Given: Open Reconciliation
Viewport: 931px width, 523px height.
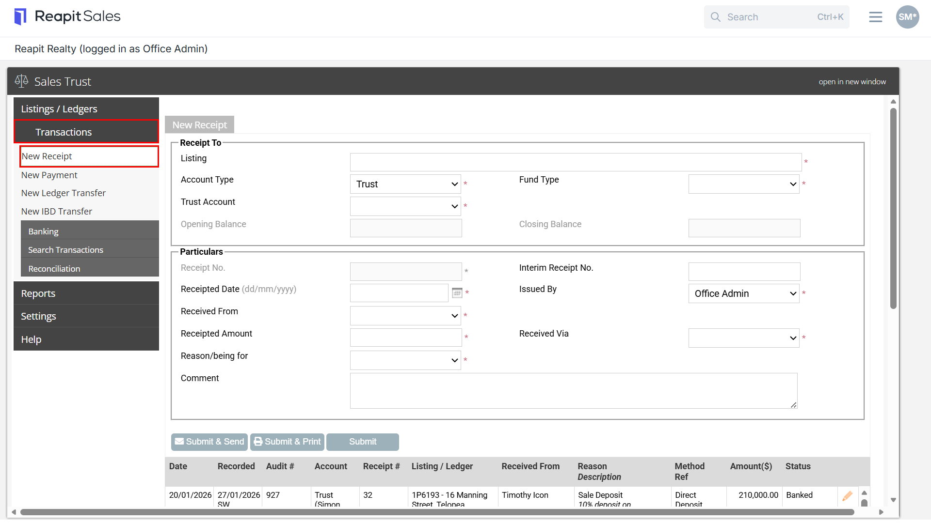Looking at the screenshot, I should pos(90,268).
